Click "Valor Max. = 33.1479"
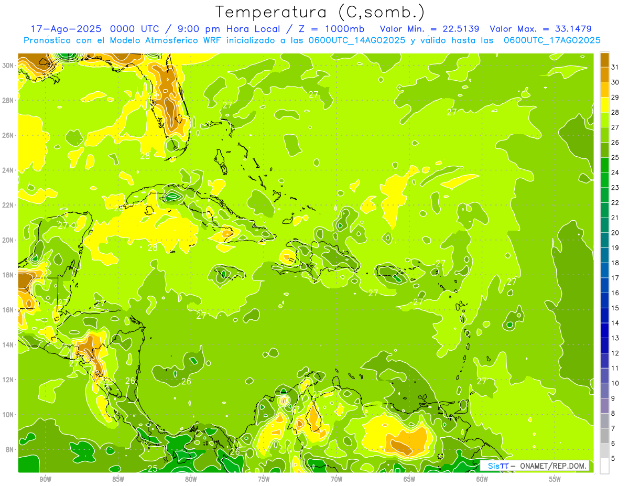629x486 pixels. pos(541,29)
